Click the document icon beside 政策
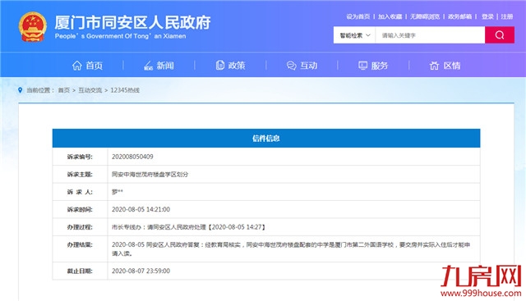526x301 pixels. tap(219, 66)
